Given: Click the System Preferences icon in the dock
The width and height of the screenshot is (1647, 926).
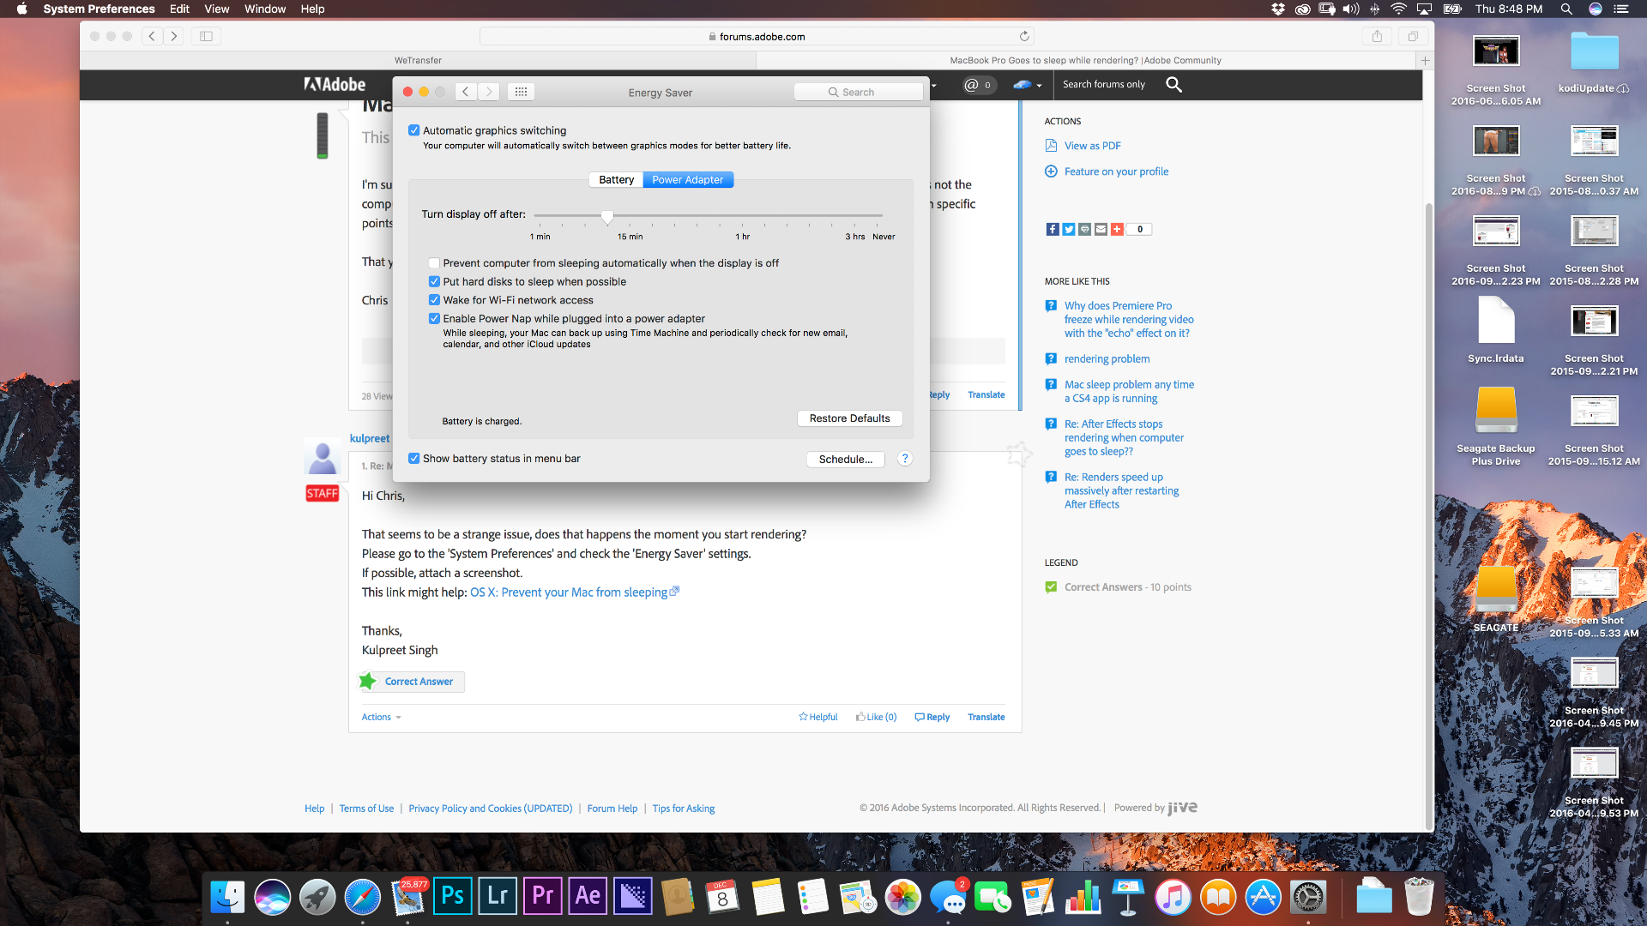Looking at the screenshot, I should tap(1309, 897).
